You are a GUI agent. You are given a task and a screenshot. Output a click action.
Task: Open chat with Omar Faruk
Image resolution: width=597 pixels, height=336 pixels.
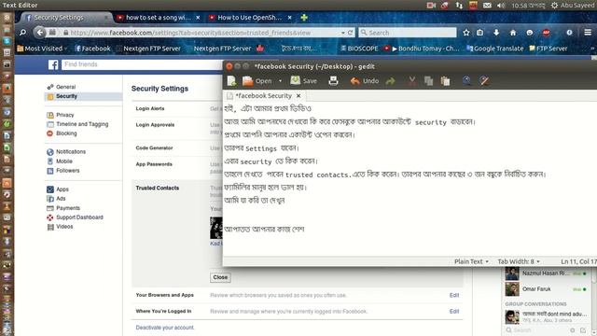click(x=547, y=289)
